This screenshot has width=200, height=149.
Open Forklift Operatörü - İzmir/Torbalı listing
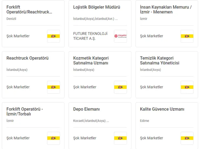pyautogui.click(x=25, y=111)
